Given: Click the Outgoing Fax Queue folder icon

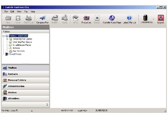Looking at the screenshot, I should point(11,39).
